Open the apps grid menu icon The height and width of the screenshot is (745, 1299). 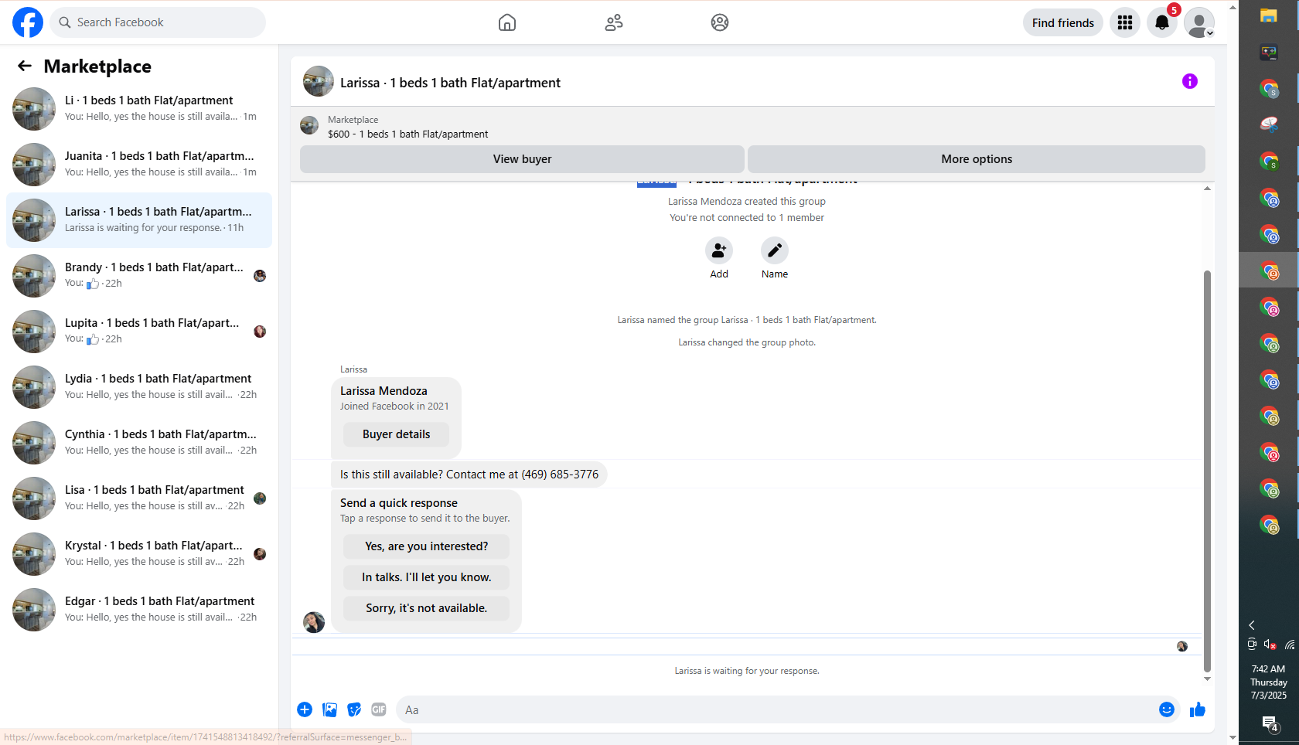point(1125,22)
